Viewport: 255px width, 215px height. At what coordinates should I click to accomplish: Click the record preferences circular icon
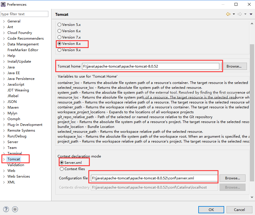pyautogui.click(x=15, y=209)
